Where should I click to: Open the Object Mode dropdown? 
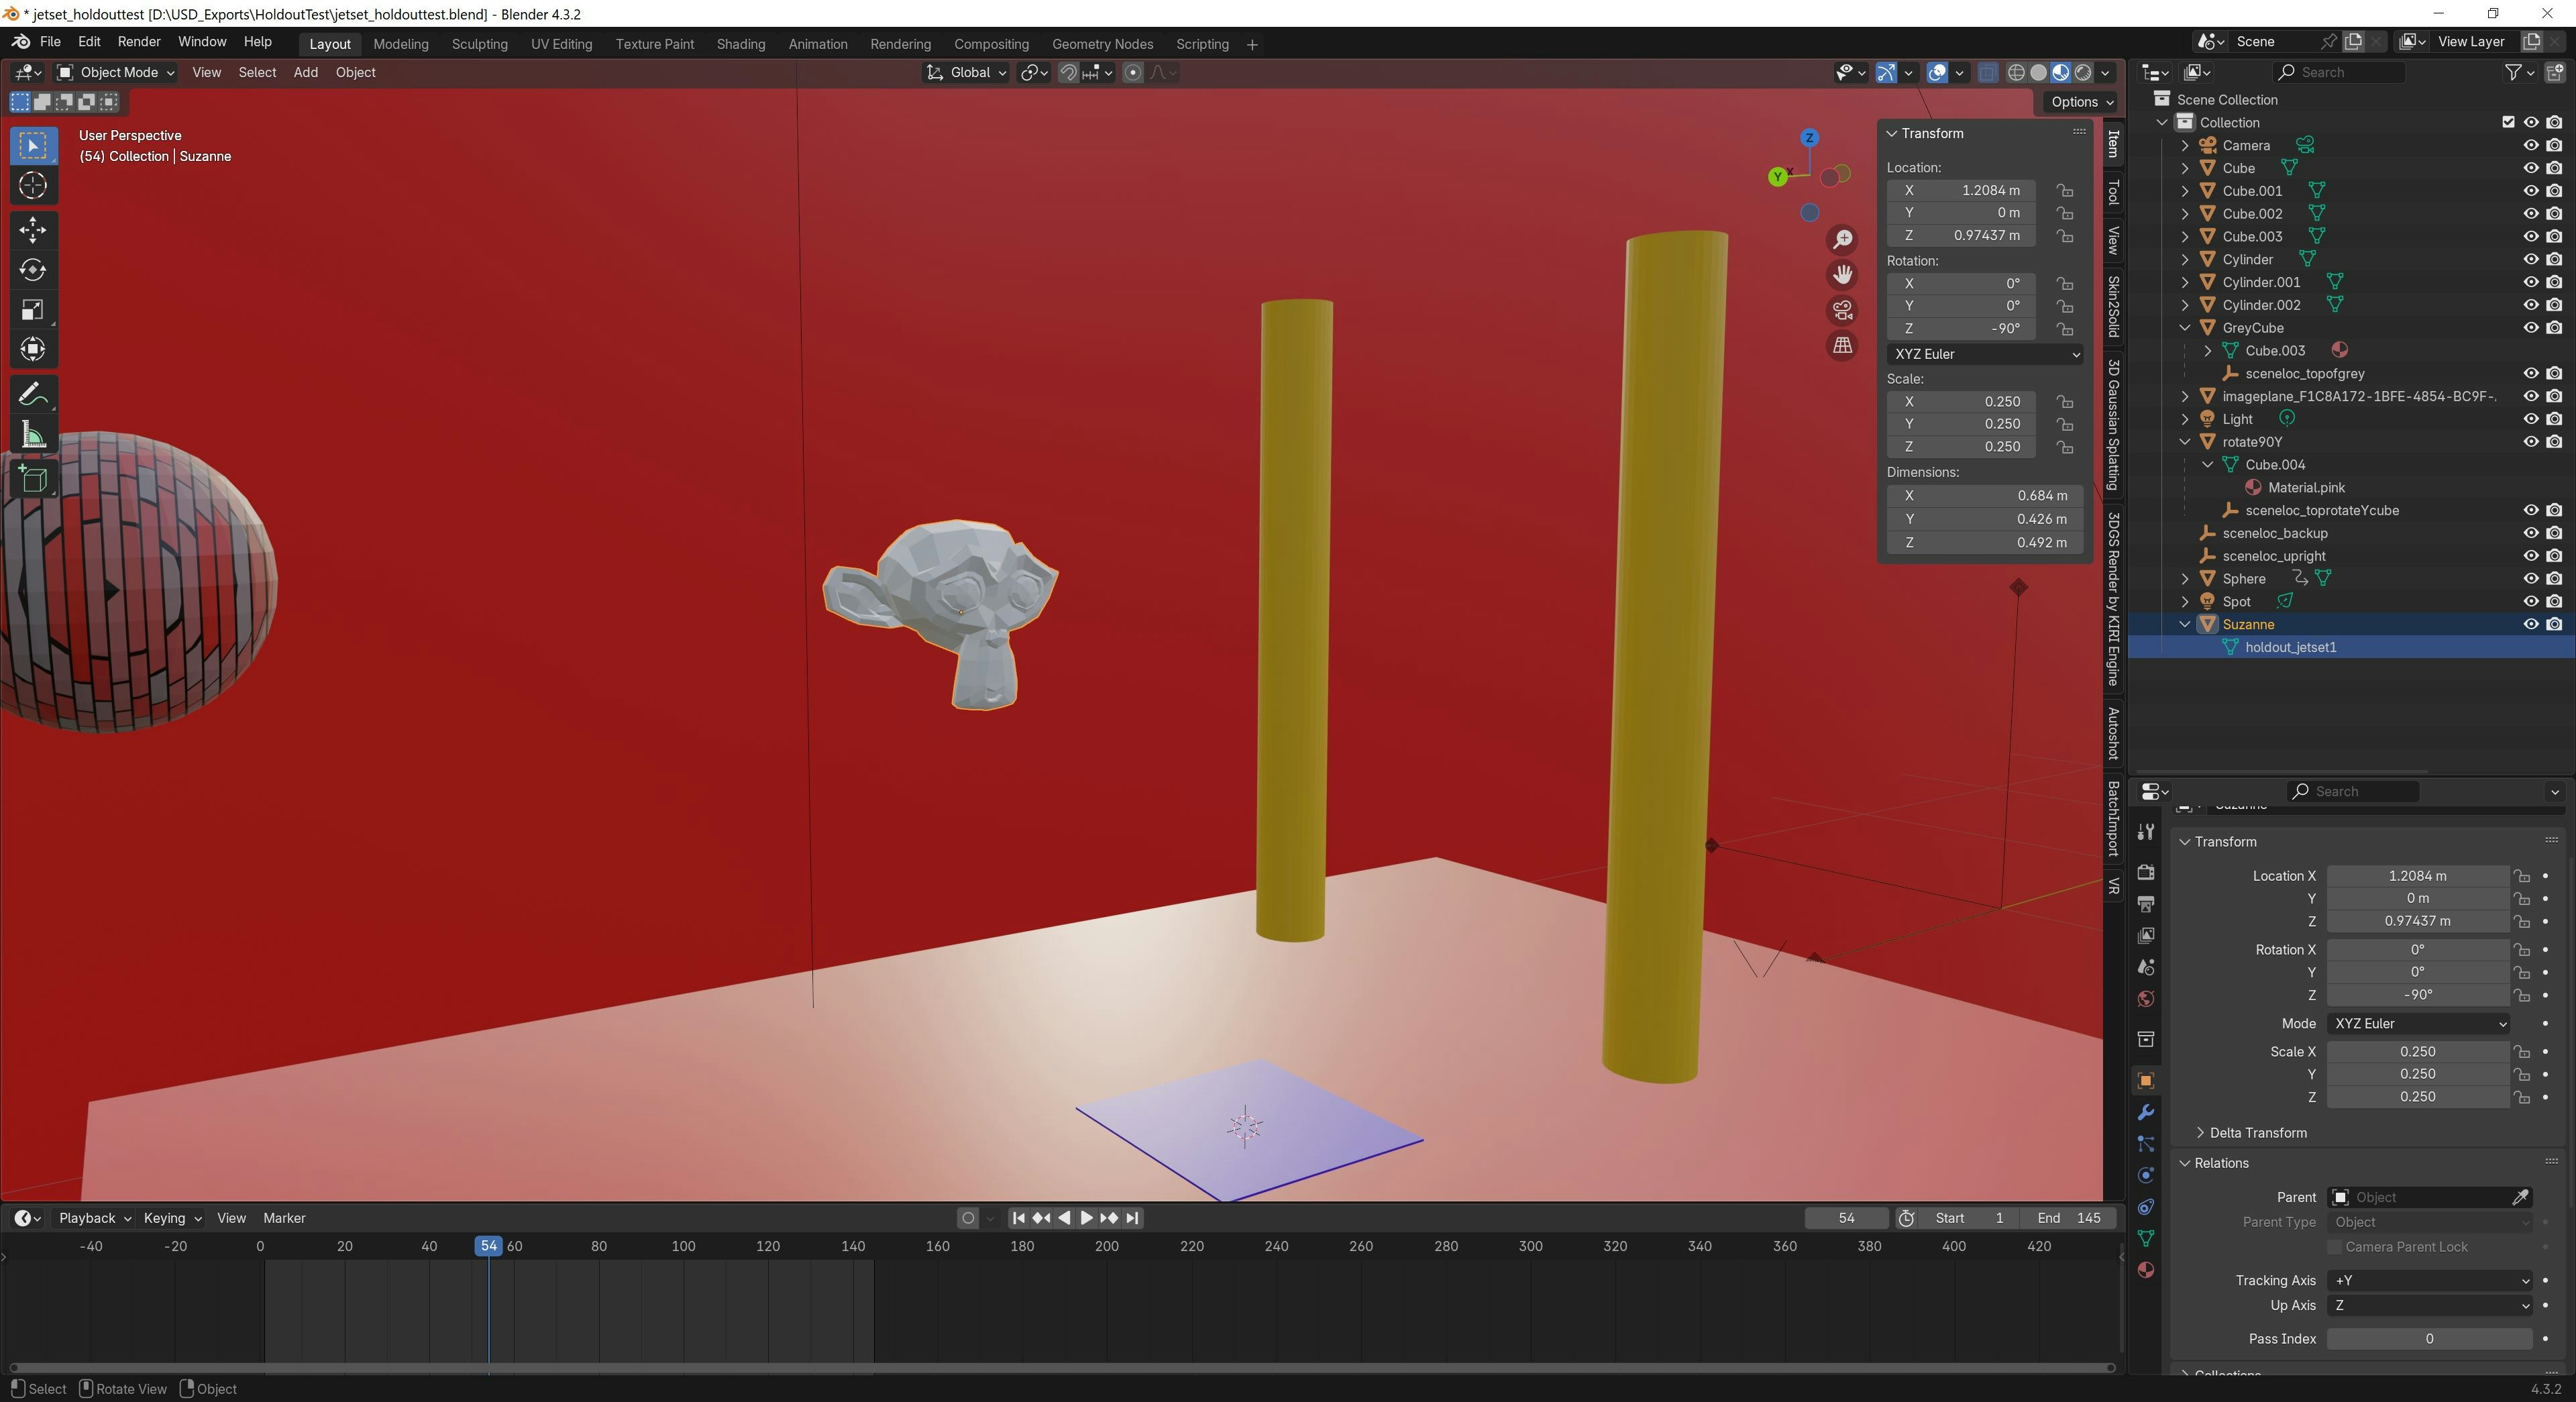pyautogui.click(x=116, y=72)
